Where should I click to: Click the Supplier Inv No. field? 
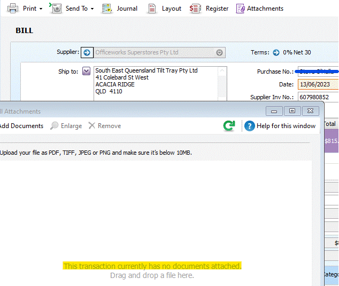[318, 97]
